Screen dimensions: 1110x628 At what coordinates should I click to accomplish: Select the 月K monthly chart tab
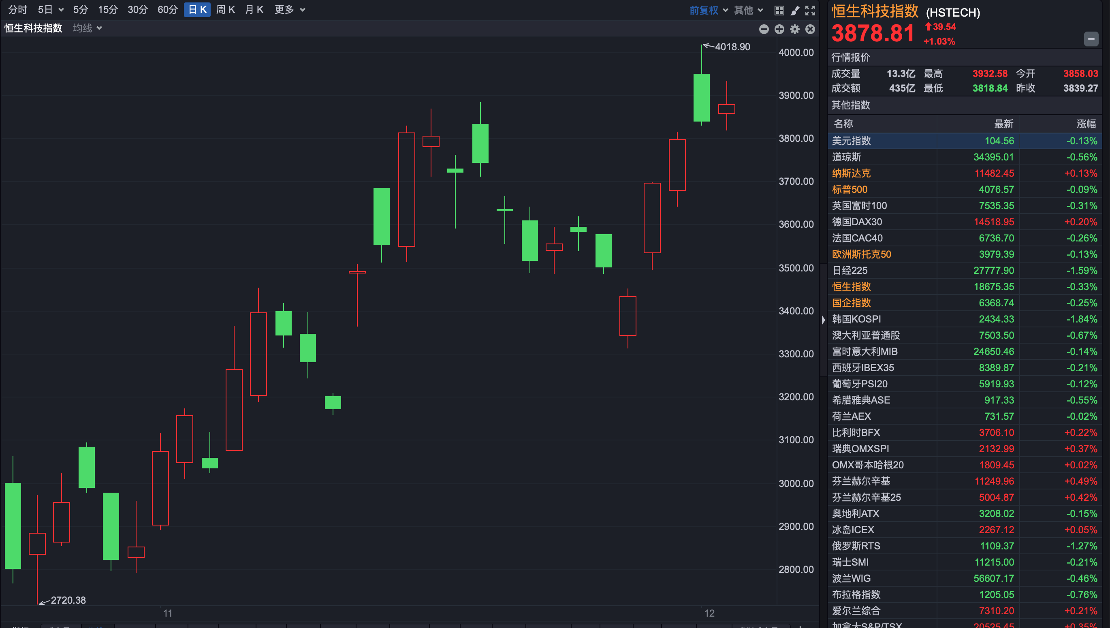[254, 9]
